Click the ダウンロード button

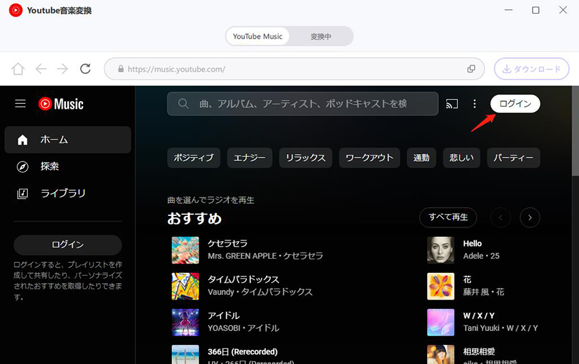click(x=531, y=69)
